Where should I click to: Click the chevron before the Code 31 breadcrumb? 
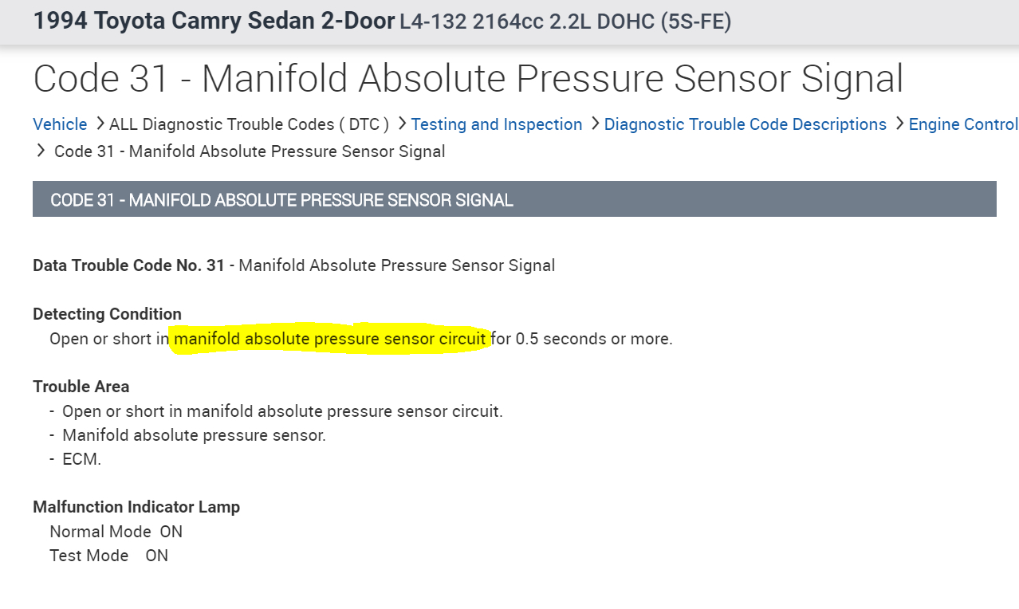[41, 151]
